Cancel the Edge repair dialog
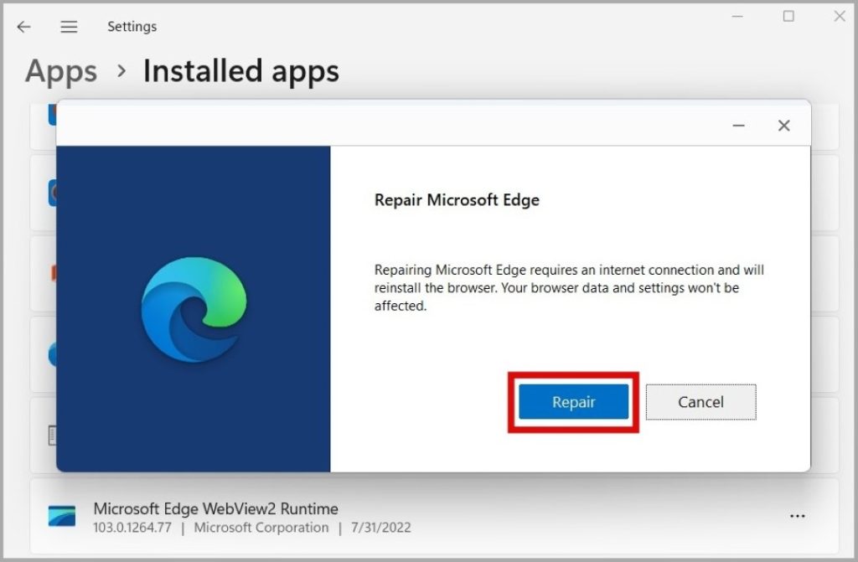The image size is (858, 562). (701, 402)
